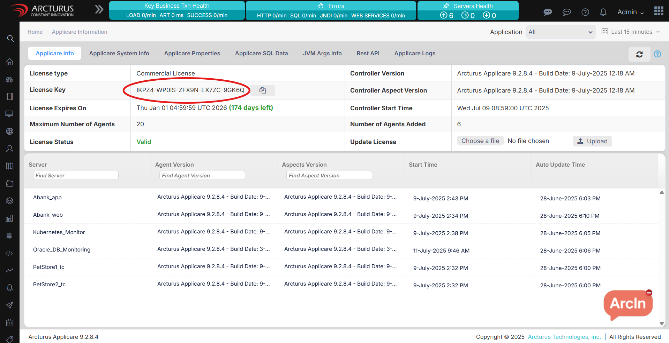Copy the license key to clipboard
The image size is (669, 343).
click(263, 90)
